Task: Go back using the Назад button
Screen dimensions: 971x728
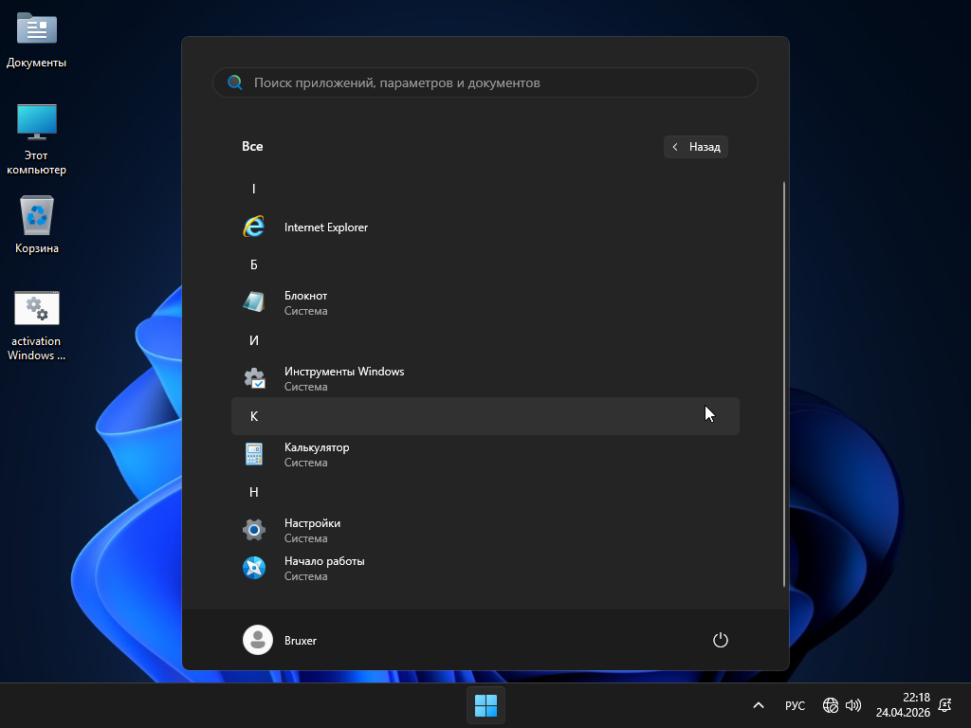Action: (696, 147)
